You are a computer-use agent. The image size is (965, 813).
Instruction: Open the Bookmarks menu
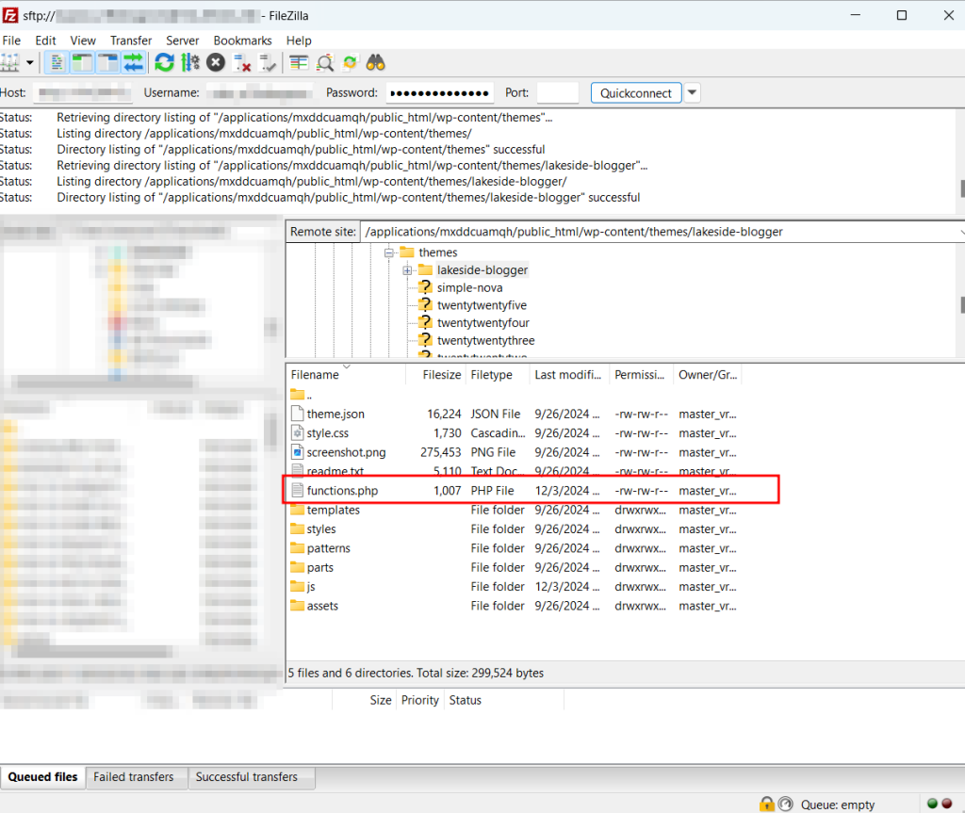click(242, 41)
